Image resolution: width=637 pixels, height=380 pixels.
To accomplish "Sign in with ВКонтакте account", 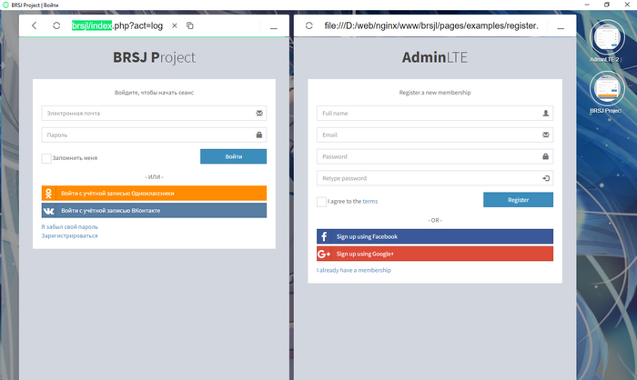I will tap(154, 210).
